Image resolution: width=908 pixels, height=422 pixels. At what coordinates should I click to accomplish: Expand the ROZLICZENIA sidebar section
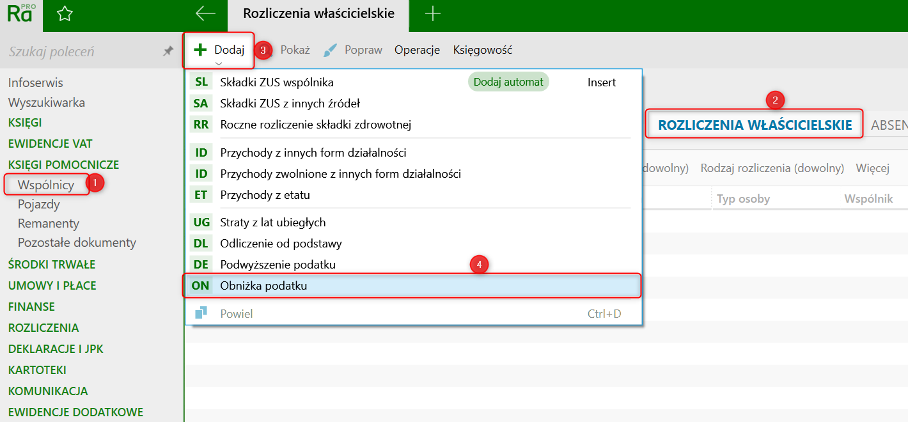tap(43, 327)
